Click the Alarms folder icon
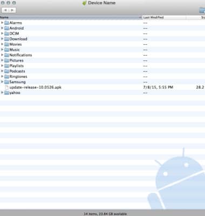Image resolution: width=205 pixels, height=216 pixels. pyautogui.click(x=6, y=23)
